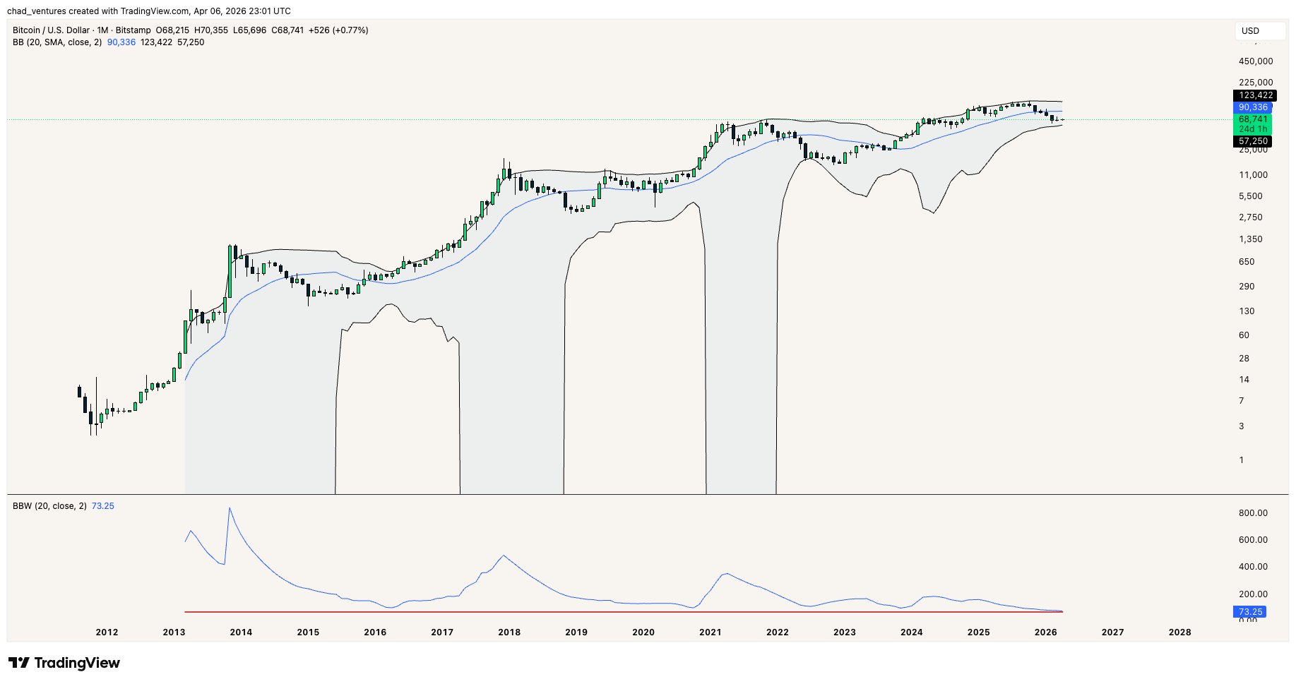
Task: Click the 2021 label on the time axis
Action: pyautogui.click(x=711, y=632)
